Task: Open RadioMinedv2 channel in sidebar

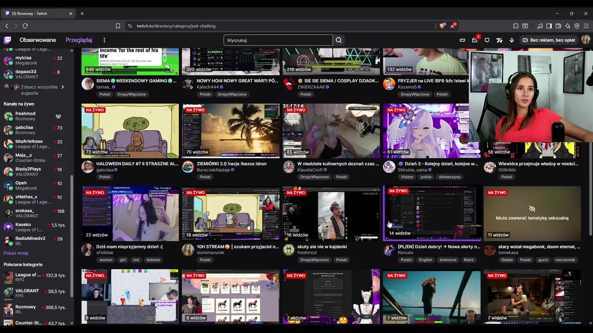Action: click(36, 241)
